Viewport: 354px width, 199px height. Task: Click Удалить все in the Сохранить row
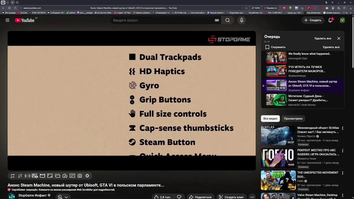point(331,47)
